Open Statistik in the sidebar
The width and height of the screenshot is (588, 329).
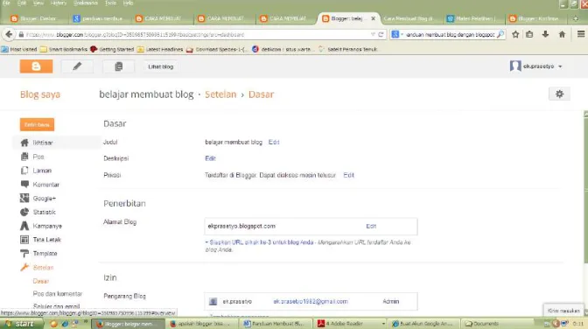pyautogui.click(x=45, y=213)
